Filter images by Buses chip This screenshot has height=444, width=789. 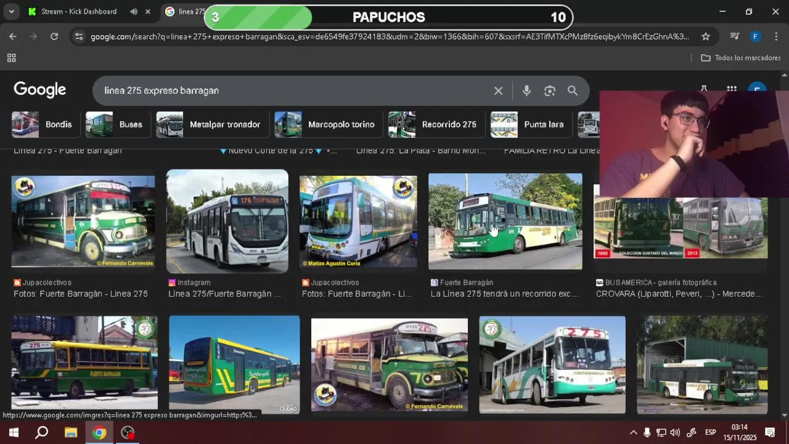(117, 125)
